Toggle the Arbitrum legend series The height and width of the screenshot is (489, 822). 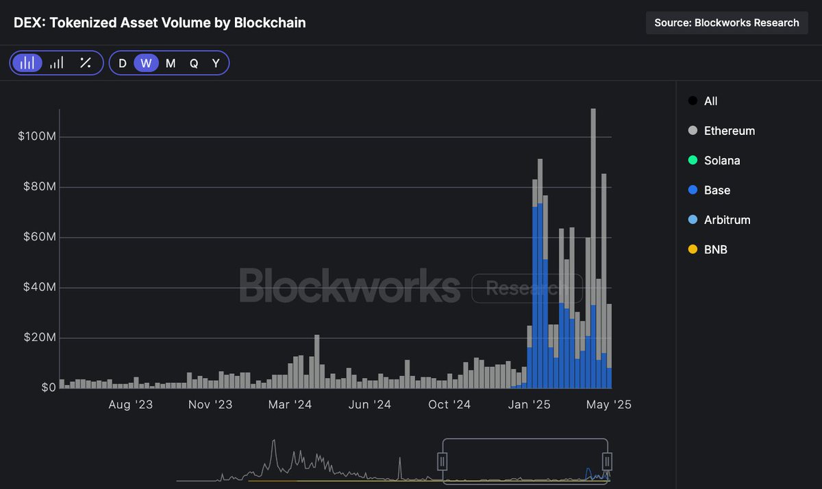pos(719,220)
